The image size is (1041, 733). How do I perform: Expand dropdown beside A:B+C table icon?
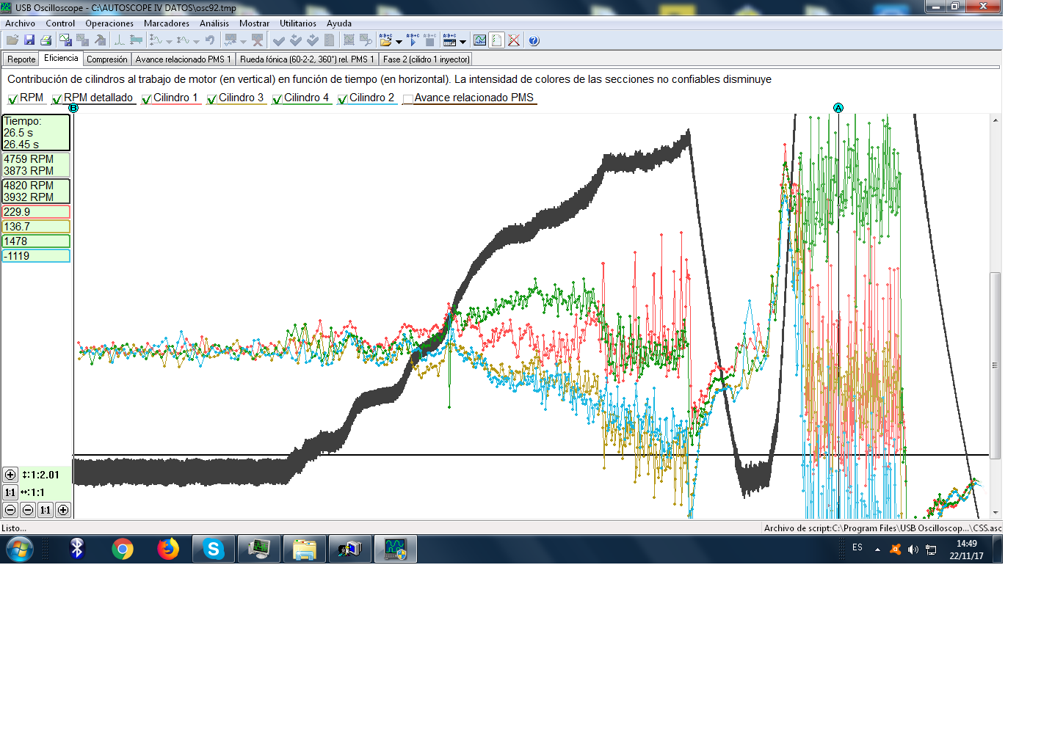(x=463, y=42)
